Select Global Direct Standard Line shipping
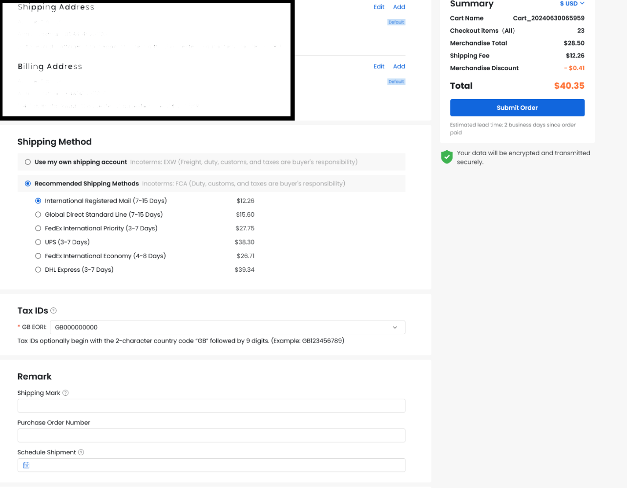Image resolution: width=627 pixels, height=488 pixels. pos(38,215)
